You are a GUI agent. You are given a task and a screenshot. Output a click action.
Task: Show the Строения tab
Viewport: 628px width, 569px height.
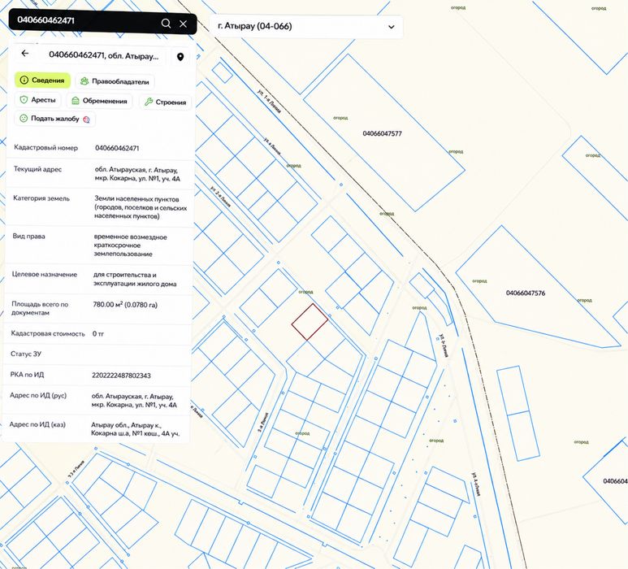point(165,102)
